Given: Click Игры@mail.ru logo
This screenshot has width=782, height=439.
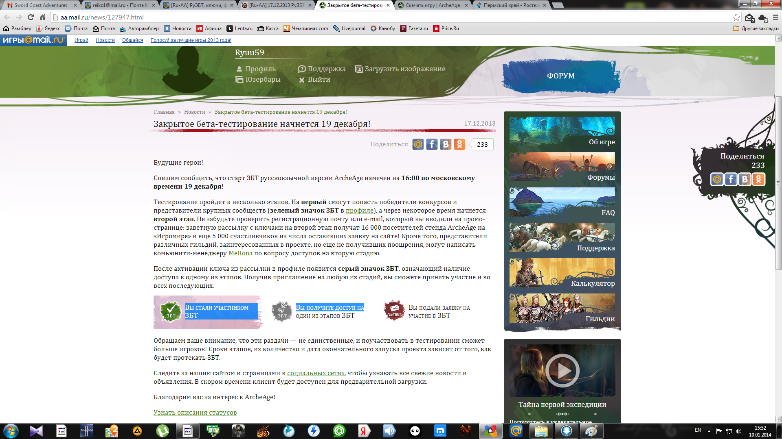Looking at the screenshot, I should tap(33, 40).
